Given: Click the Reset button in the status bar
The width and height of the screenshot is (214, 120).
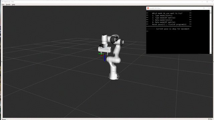Looking at the screenshot, I should tap(4, 119).
